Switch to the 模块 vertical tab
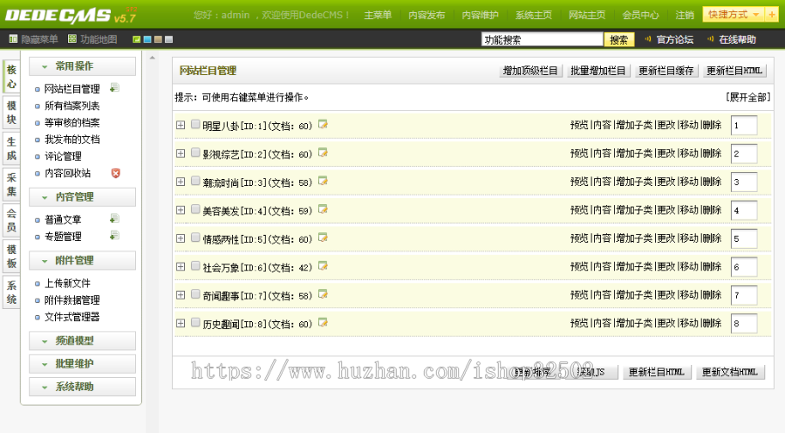This screenshot has width=785, height=433. pos(11,113)
